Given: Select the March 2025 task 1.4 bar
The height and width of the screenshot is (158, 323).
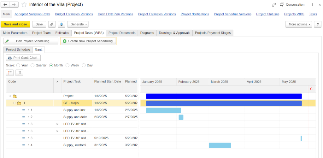Looking at the screenshot, I should (x=220, y=145).
